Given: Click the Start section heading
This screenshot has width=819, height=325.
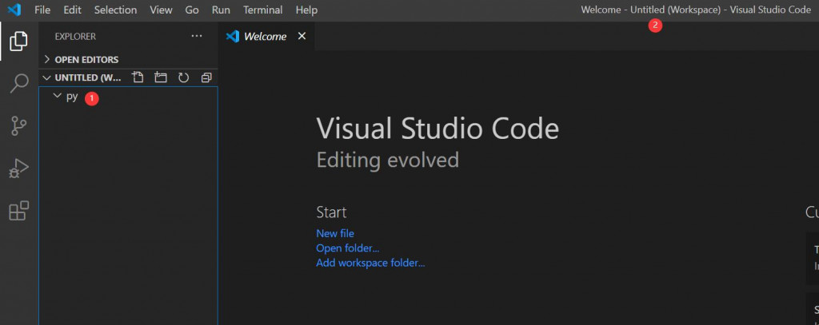Looking at the screenshot, I should pos(331,212).
